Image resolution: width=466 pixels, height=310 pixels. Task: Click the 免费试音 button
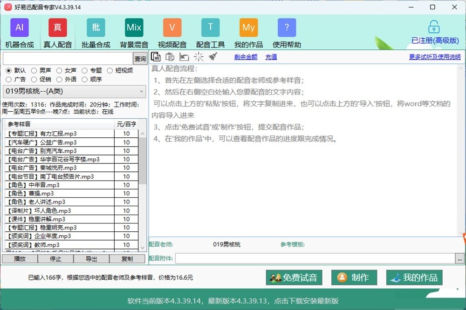(x=294, y=278)
